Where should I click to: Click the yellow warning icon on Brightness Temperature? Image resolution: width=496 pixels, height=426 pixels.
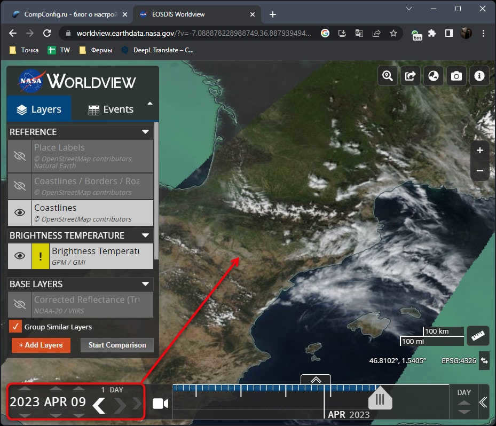(x=41, y=256)
